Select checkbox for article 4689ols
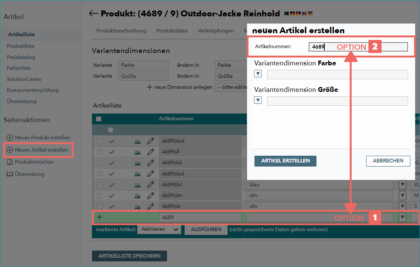The image size is (420, 267). point(99,207)
